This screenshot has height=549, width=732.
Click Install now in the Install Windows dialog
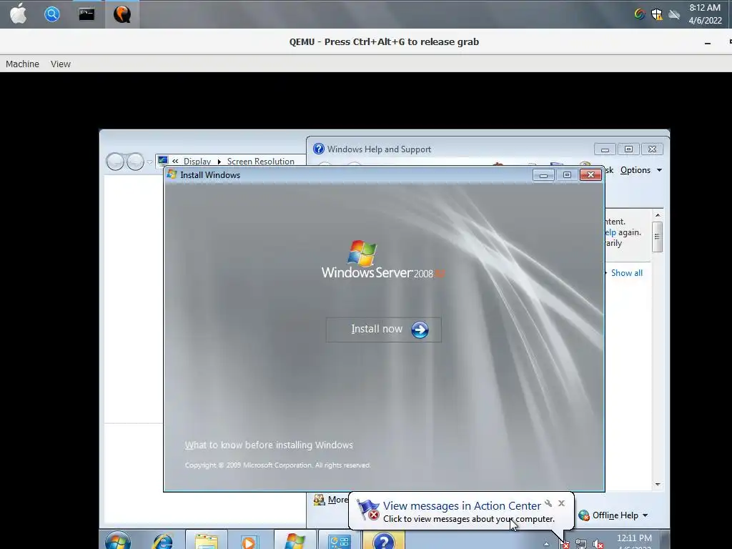pos(383,330)
